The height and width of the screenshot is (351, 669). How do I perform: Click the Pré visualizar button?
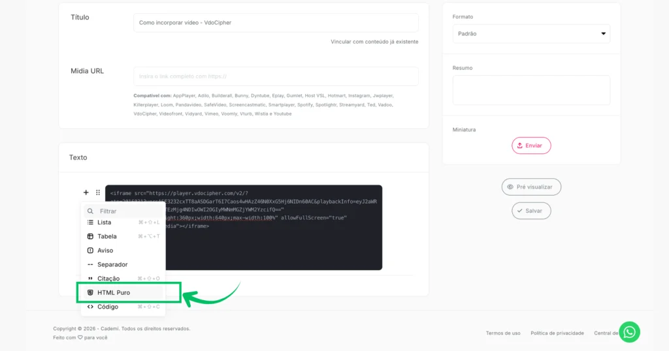point(531,187)
